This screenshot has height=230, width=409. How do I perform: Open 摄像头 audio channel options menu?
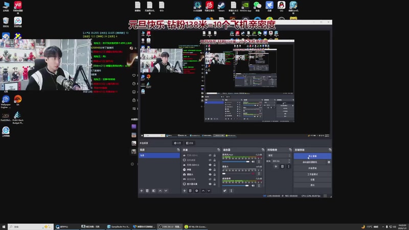tap(259, 173)
